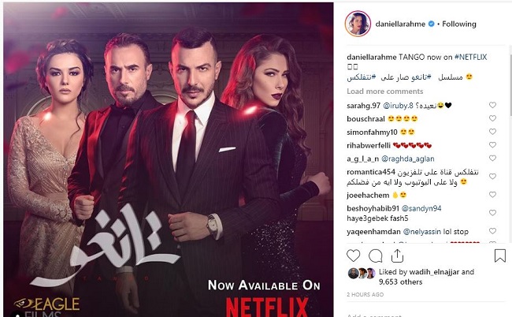Save the post with the bookmark icon
This screenshot has height=317, width=512.
(500, 255)
